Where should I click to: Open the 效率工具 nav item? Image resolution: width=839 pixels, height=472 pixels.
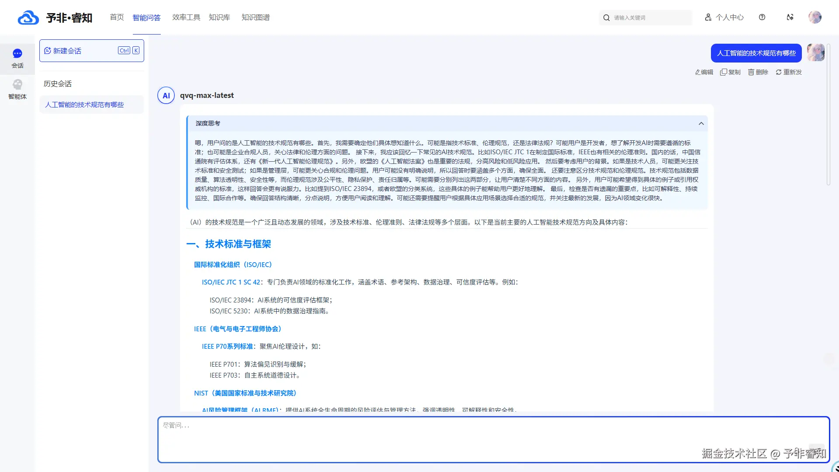click(x=186, y=17)
